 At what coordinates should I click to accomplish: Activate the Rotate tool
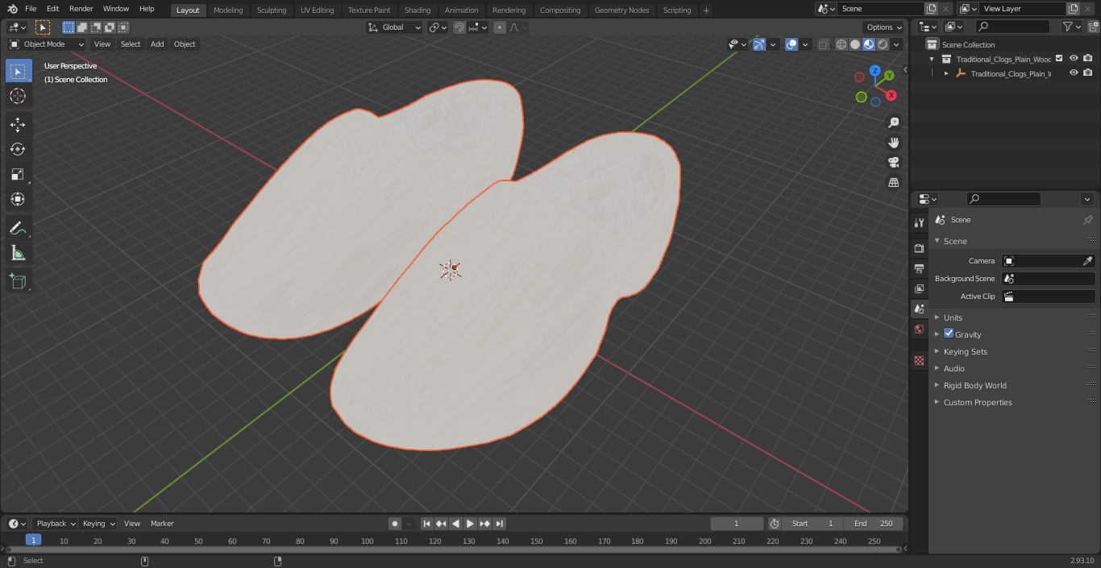pyautogui.click(x=18, y=149)
